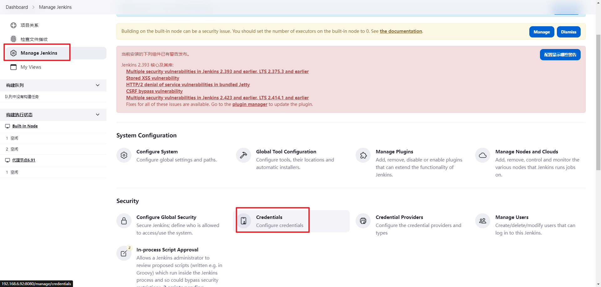Click the Configure Global Security lock icon
The height and width of the screenshot is (287, 601).
coord(124,221)
